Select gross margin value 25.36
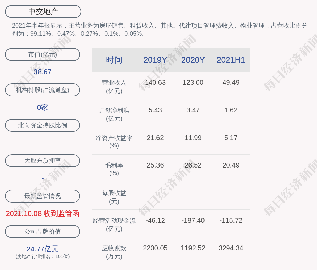The image size is (317, 270). tap(155, 165)
